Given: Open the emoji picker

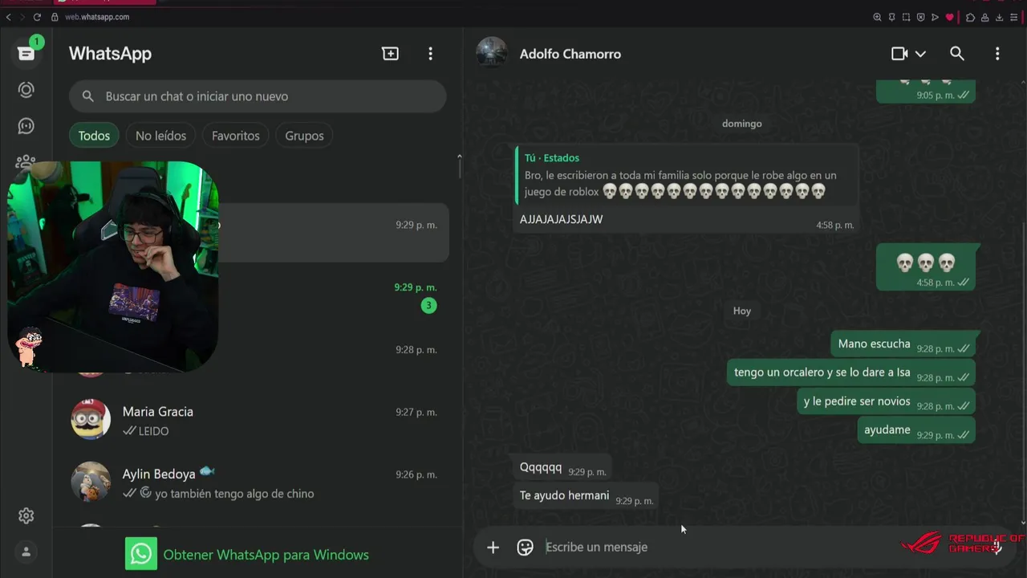Looking at the screenshot, I should [x=526, y=547].
